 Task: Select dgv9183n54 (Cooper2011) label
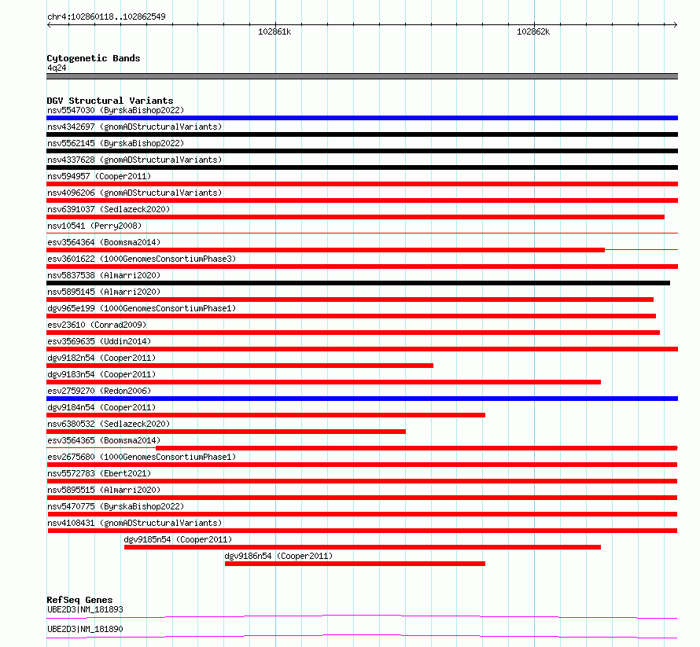click(101, 374)
